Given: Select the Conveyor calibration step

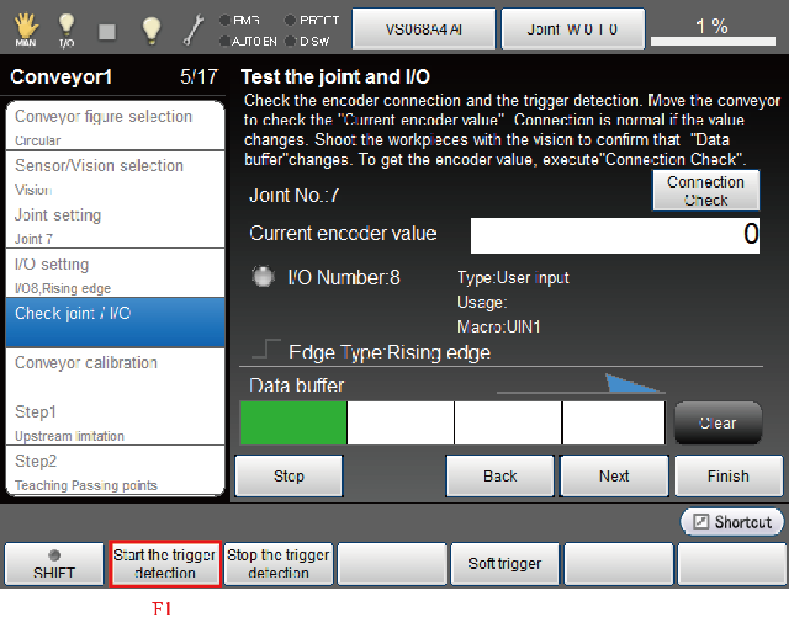Looking at the screenshot, I should pyautogui.click(x=115, y=370).
